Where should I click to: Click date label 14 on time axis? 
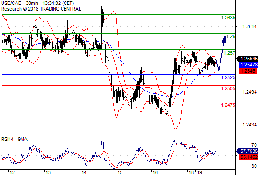[84, 172]
